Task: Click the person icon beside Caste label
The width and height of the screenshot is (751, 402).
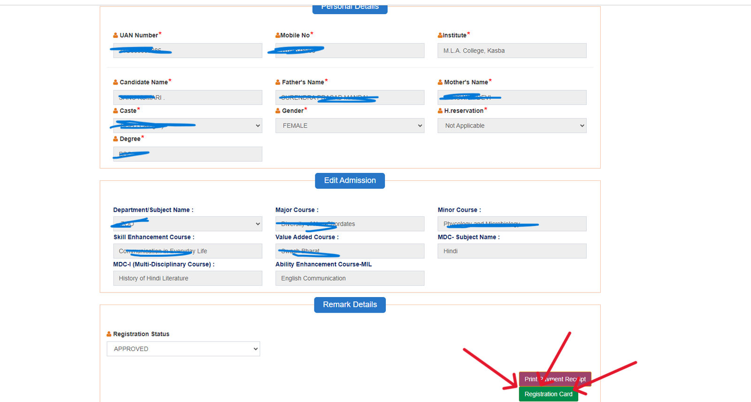Action: (x=115, y=111)
